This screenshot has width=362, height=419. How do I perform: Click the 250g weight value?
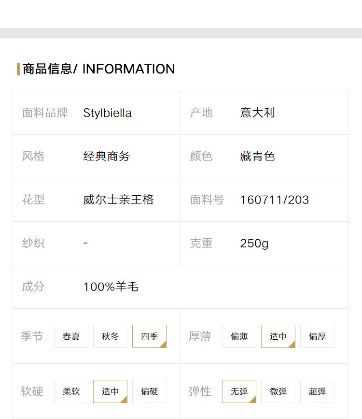click(x=254, y=244)
